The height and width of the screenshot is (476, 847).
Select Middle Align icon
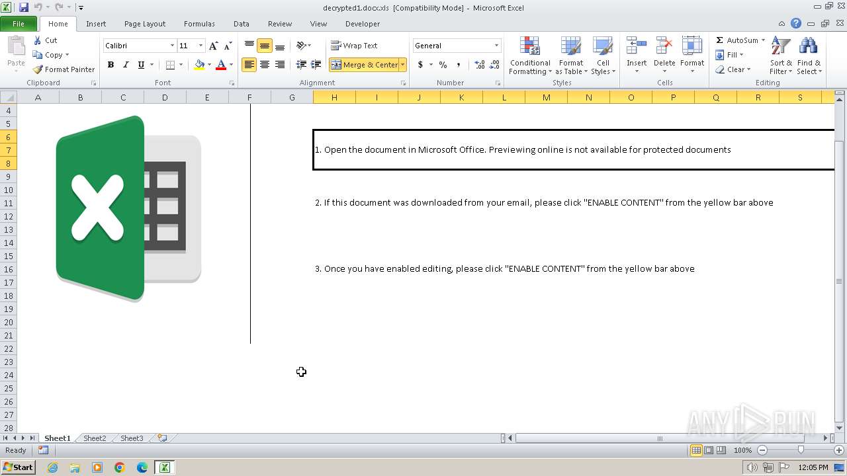point(265,46)
